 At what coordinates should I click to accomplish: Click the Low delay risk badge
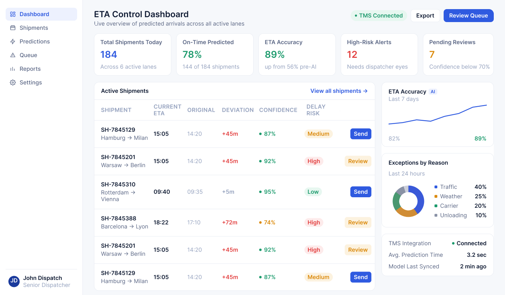coord(313,192)
